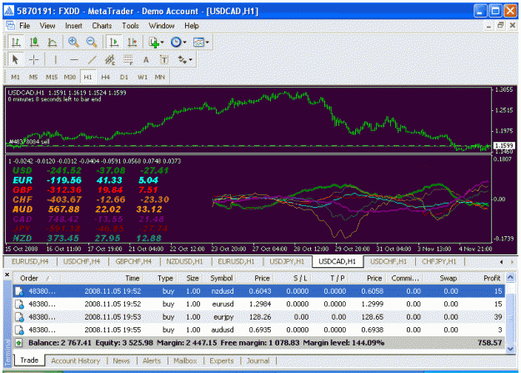Viewport: 521px width, 373px height.
Task: Open the Experts tab
Action: pyautogui.click(x=221, y=361)
